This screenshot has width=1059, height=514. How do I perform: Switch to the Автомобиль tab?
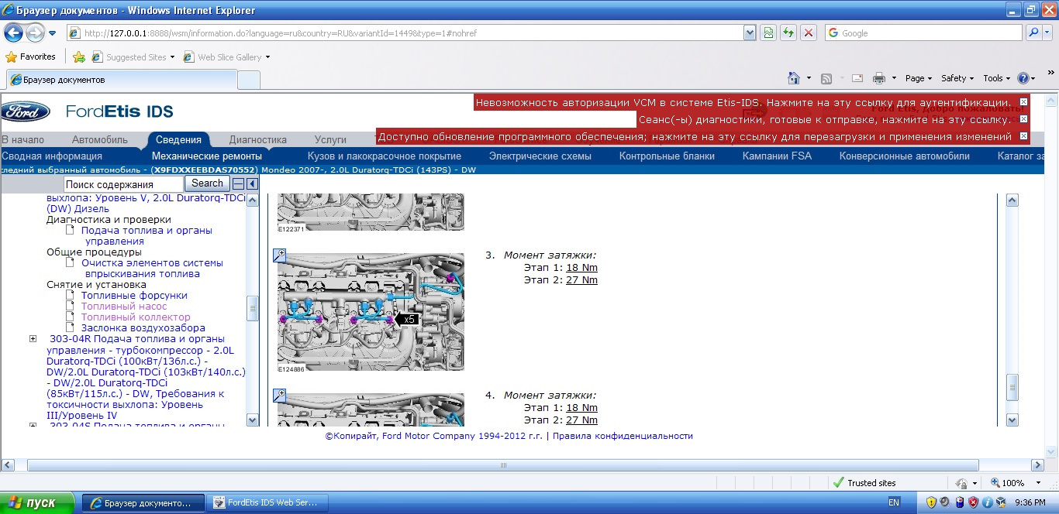point(100,139)
